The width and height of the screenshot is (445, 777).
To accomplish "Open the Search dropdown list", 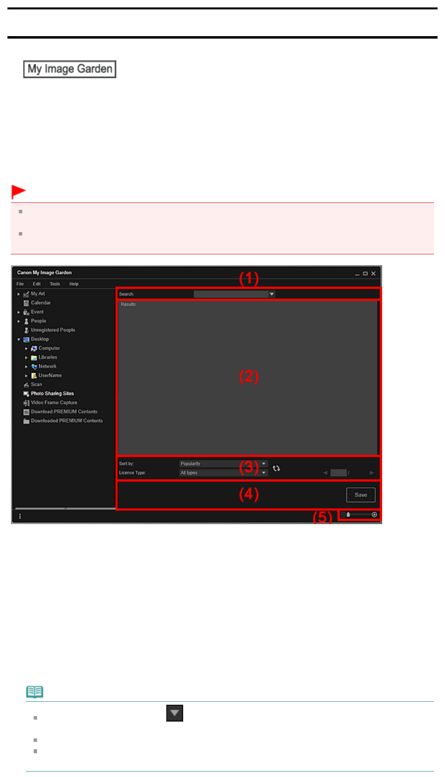I will (272, 294).
